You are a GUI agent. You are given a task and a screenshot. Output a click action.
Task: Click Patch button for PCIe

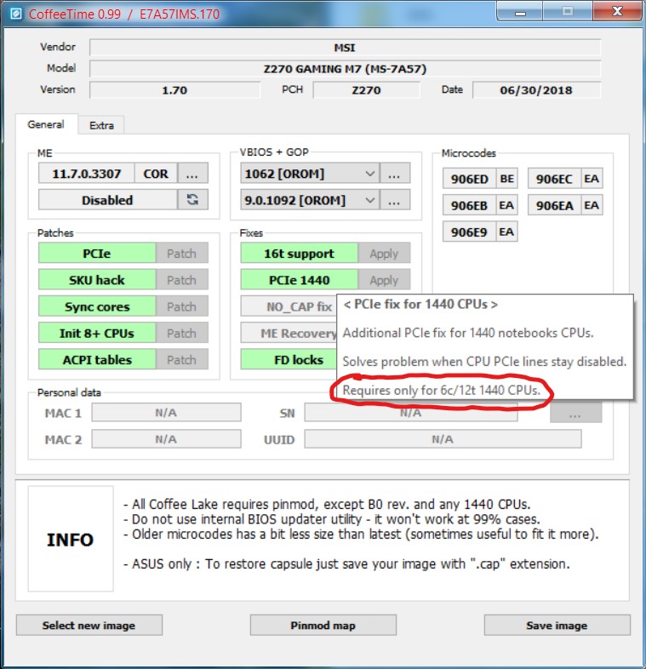(x=182, y=254)
